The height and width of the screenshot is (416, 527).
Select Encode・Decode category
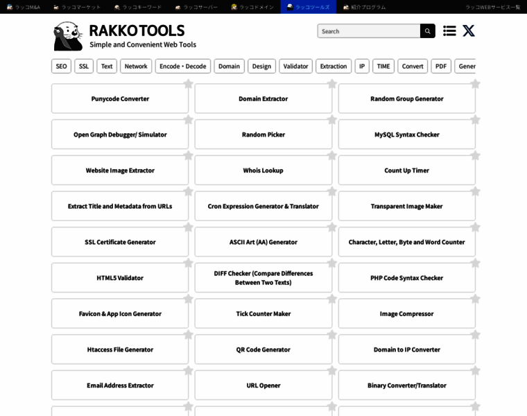point(183,66)
